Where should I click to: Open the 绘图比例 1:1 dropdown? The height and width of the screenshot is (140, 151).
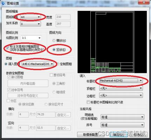31,38
